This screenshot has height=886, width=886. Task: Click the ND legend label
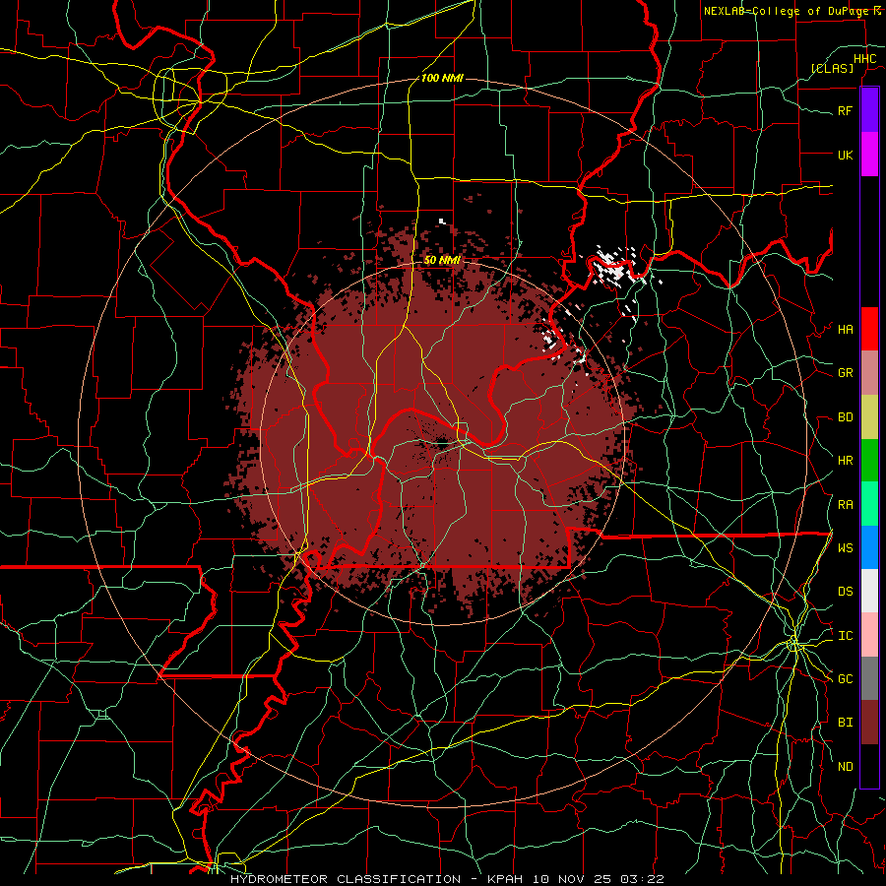click(x=845, y=767)
